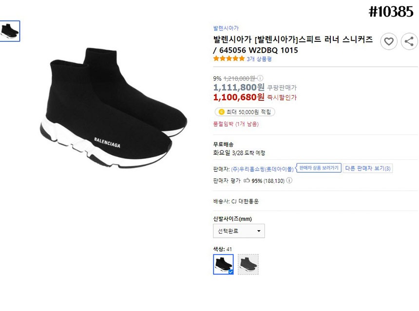419x311 pixels.
Task: Select the black shoe color option
Action: click(x=223, y=264)
